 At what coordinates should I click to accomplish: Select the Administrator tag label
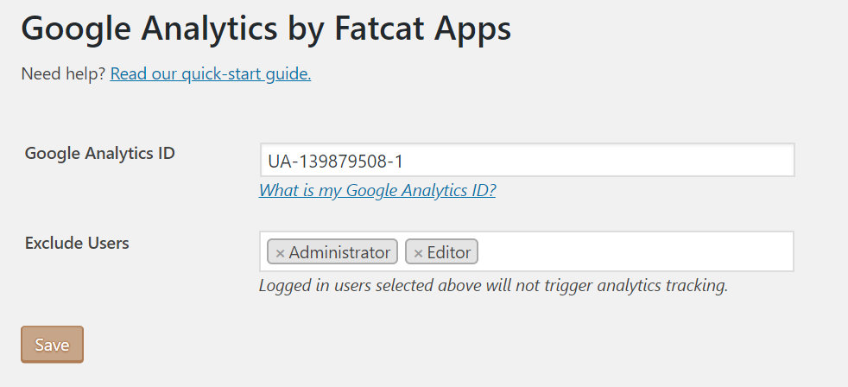(x=339, y=252)
